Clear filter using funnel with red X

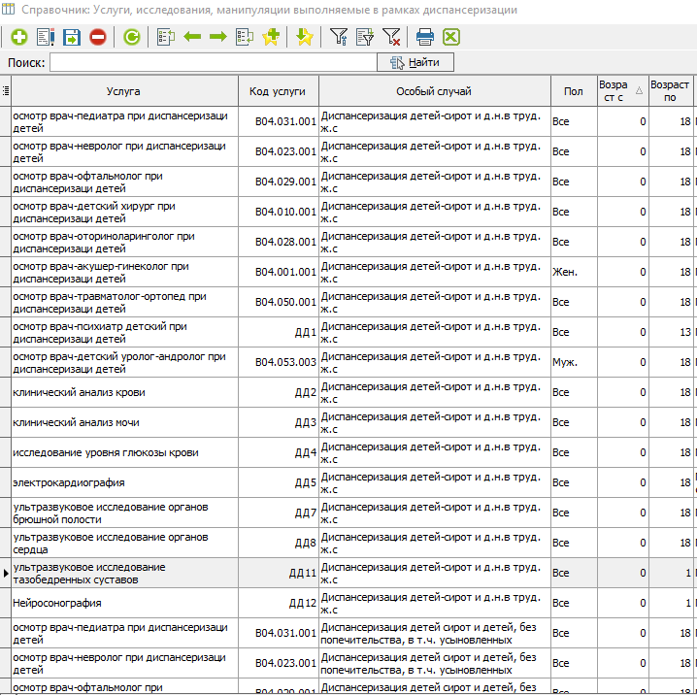coord(391,37)
